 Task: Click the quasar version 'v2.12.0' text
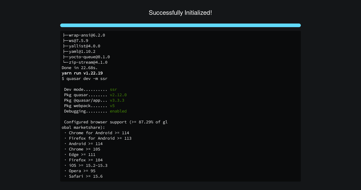[118, 95]
